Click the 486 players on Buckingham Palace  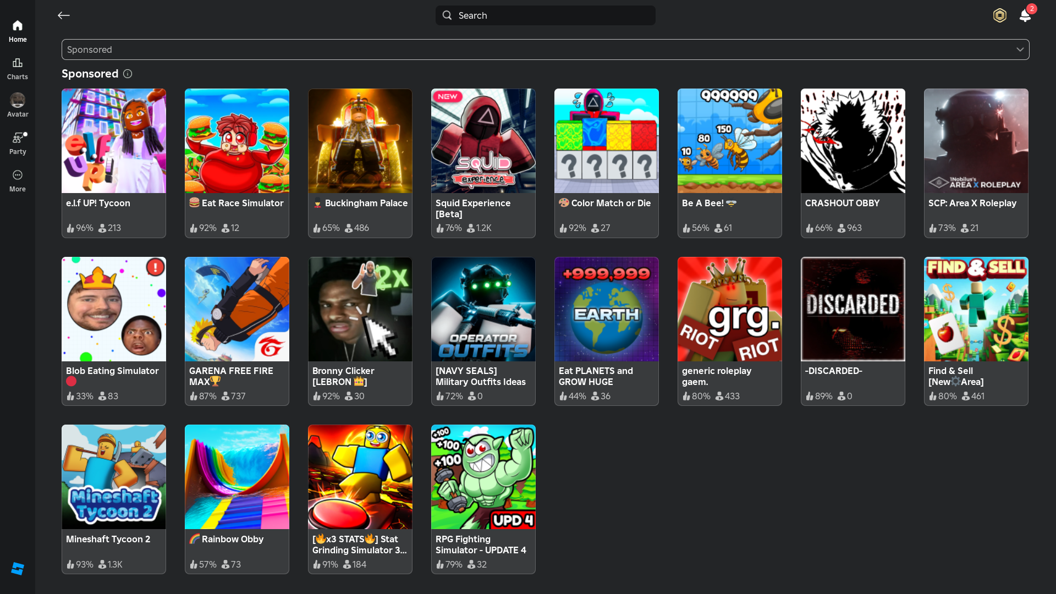(357, 228)
